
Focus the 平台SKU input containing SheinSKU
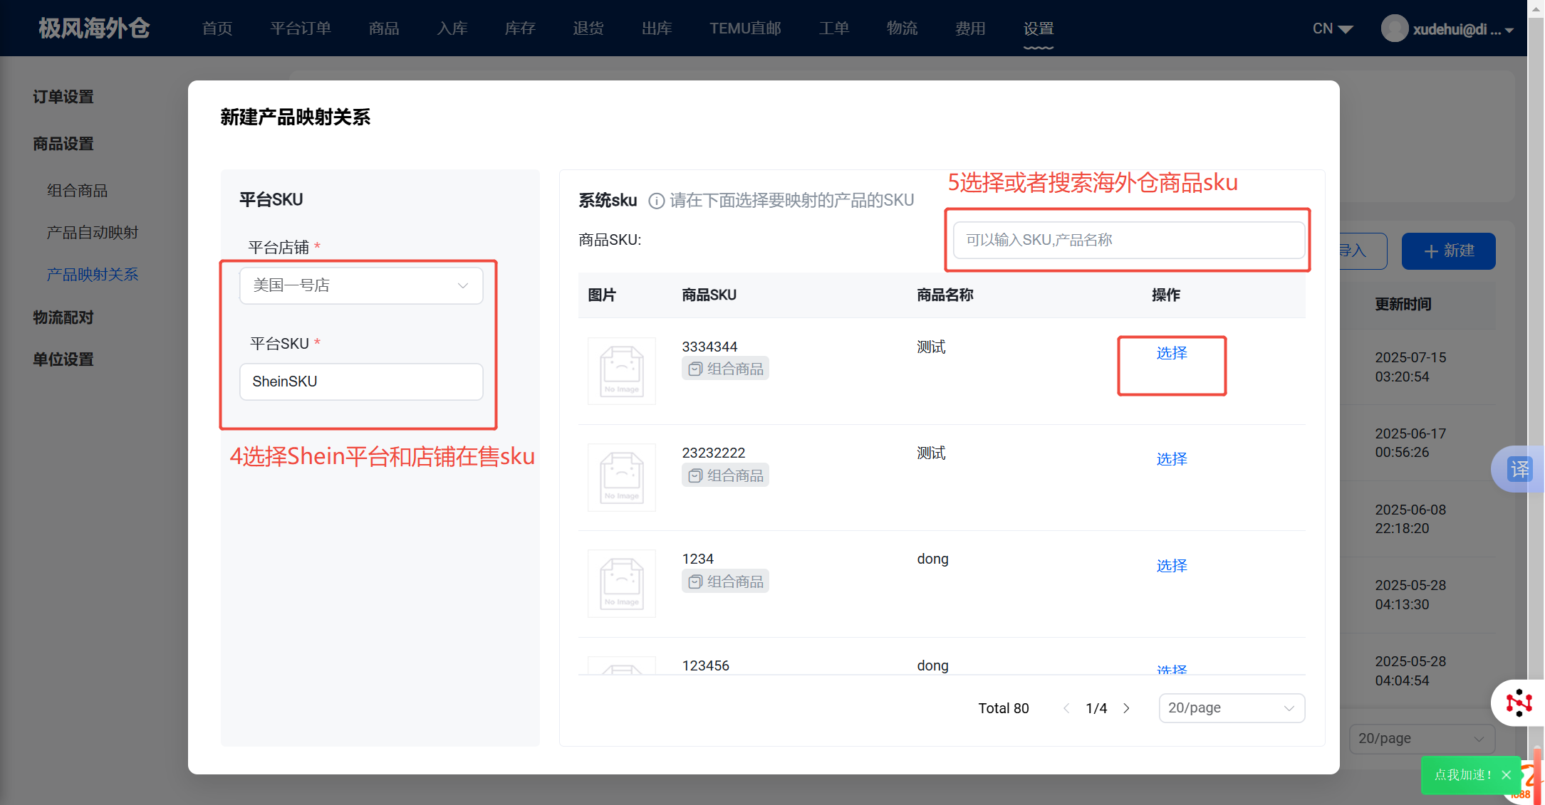point(361,382)
